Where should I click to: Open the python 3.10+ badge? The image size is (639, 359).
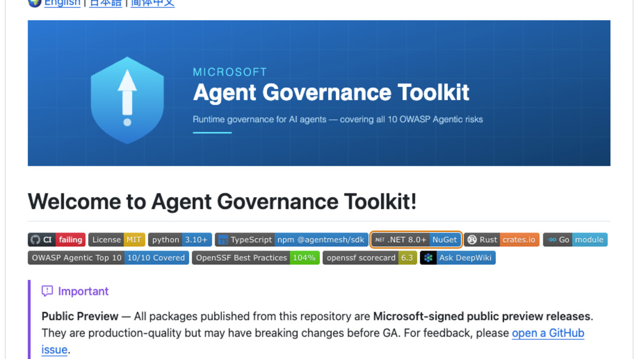(x=180, y=239)
